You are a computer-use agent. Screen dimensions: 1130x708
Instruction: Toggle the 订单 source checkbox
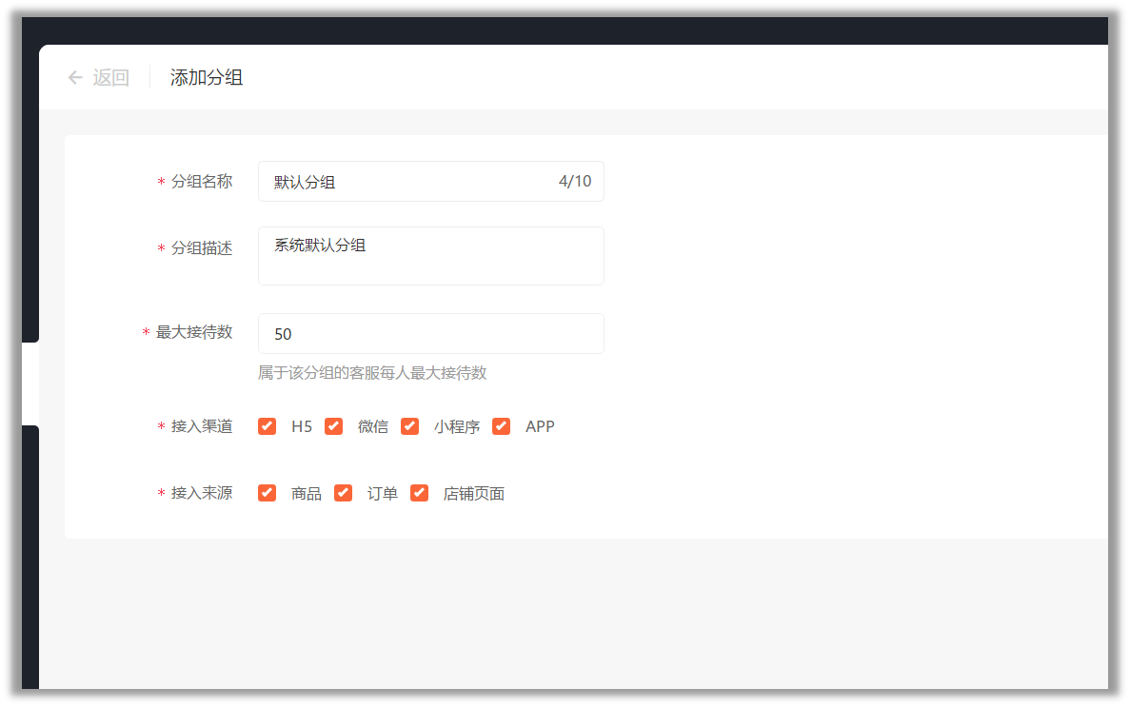[343, 493]
